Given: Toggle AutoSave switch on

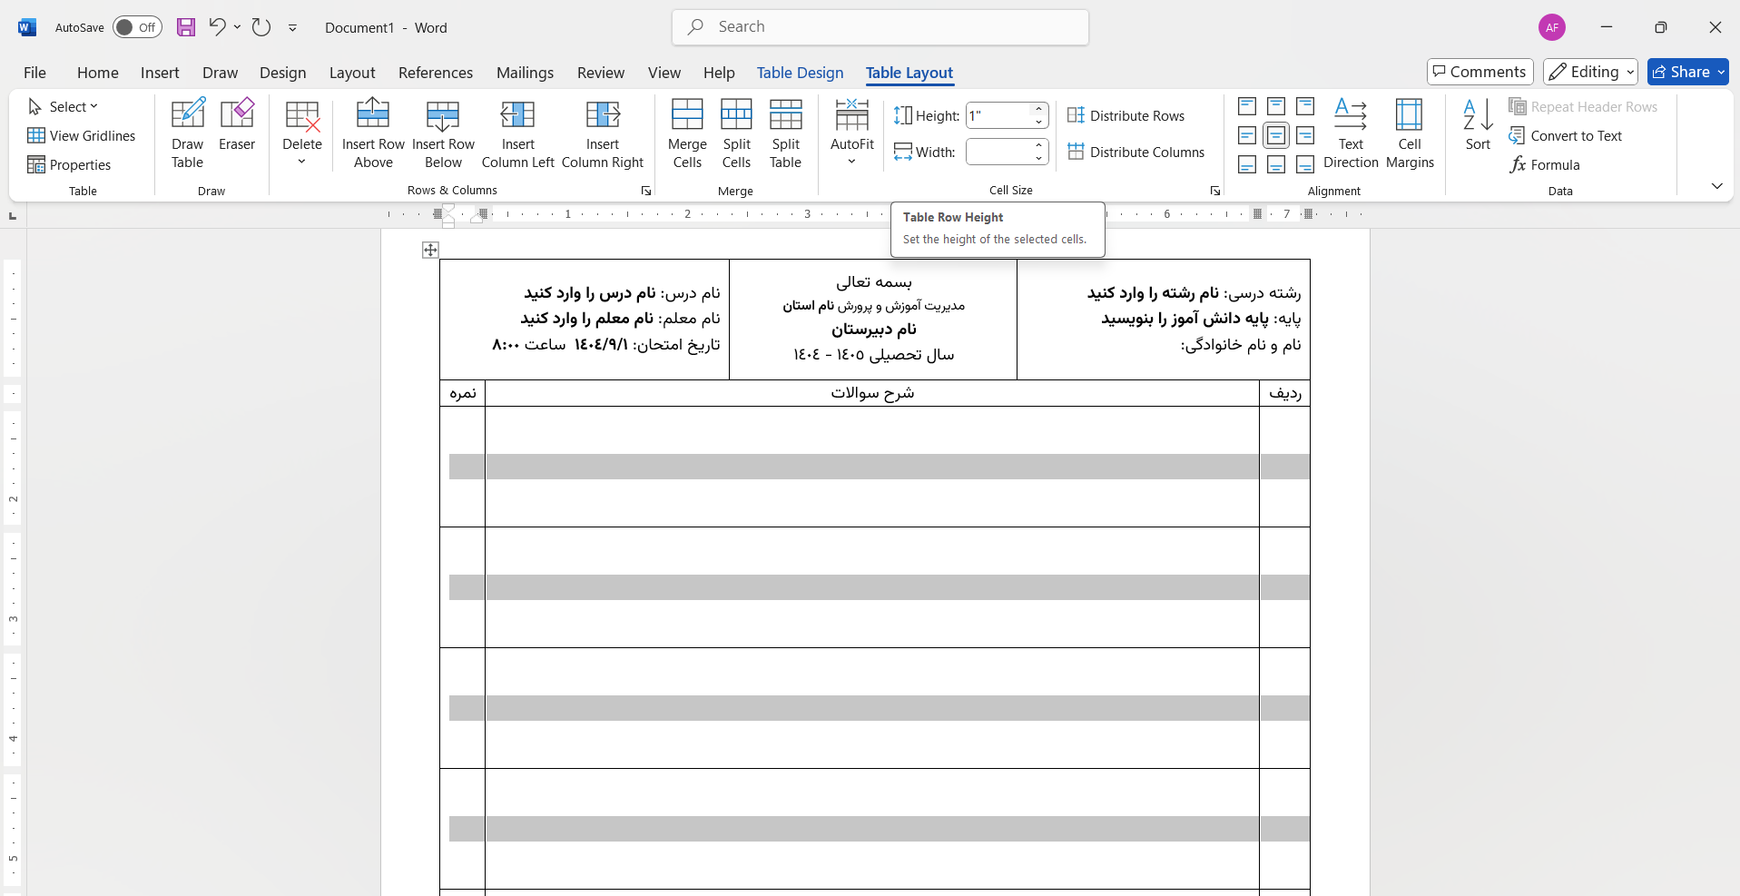Looking at the screenshot, I should tap(137, 27).
